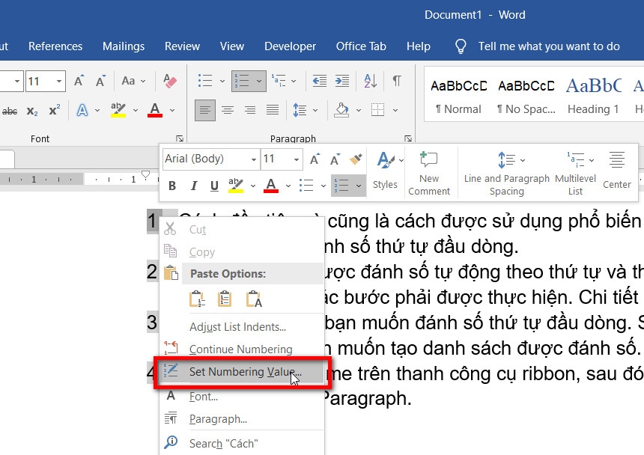Open ribbon font size dropdown
644x455 pixels.
click(59, 81)
